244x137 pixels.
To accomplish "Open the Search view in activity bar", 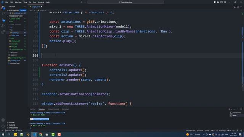I will point(3,14).
